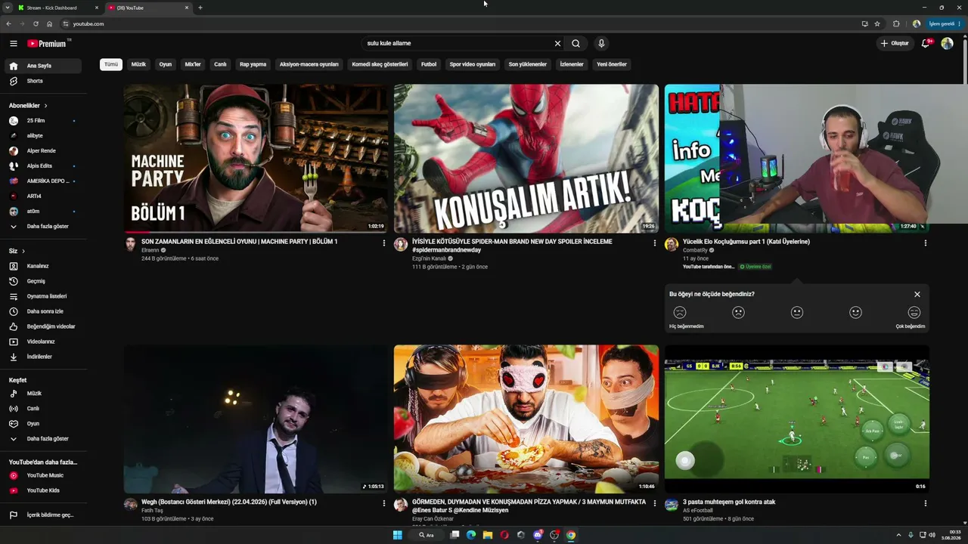968x544 pixels.
Task: Submit search with the magnifier button
Action: pyautogui.click(x=576, y=44)
